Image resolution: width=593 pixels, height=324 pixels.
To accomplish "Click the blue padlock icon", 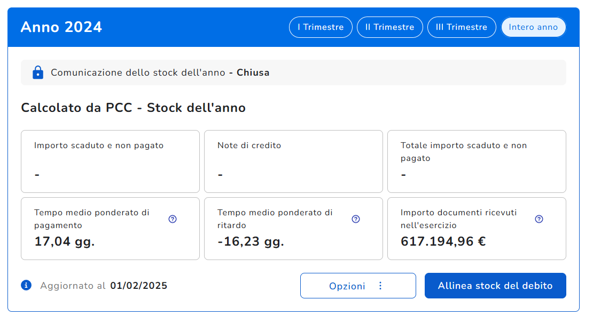I will tap(37, 72).
